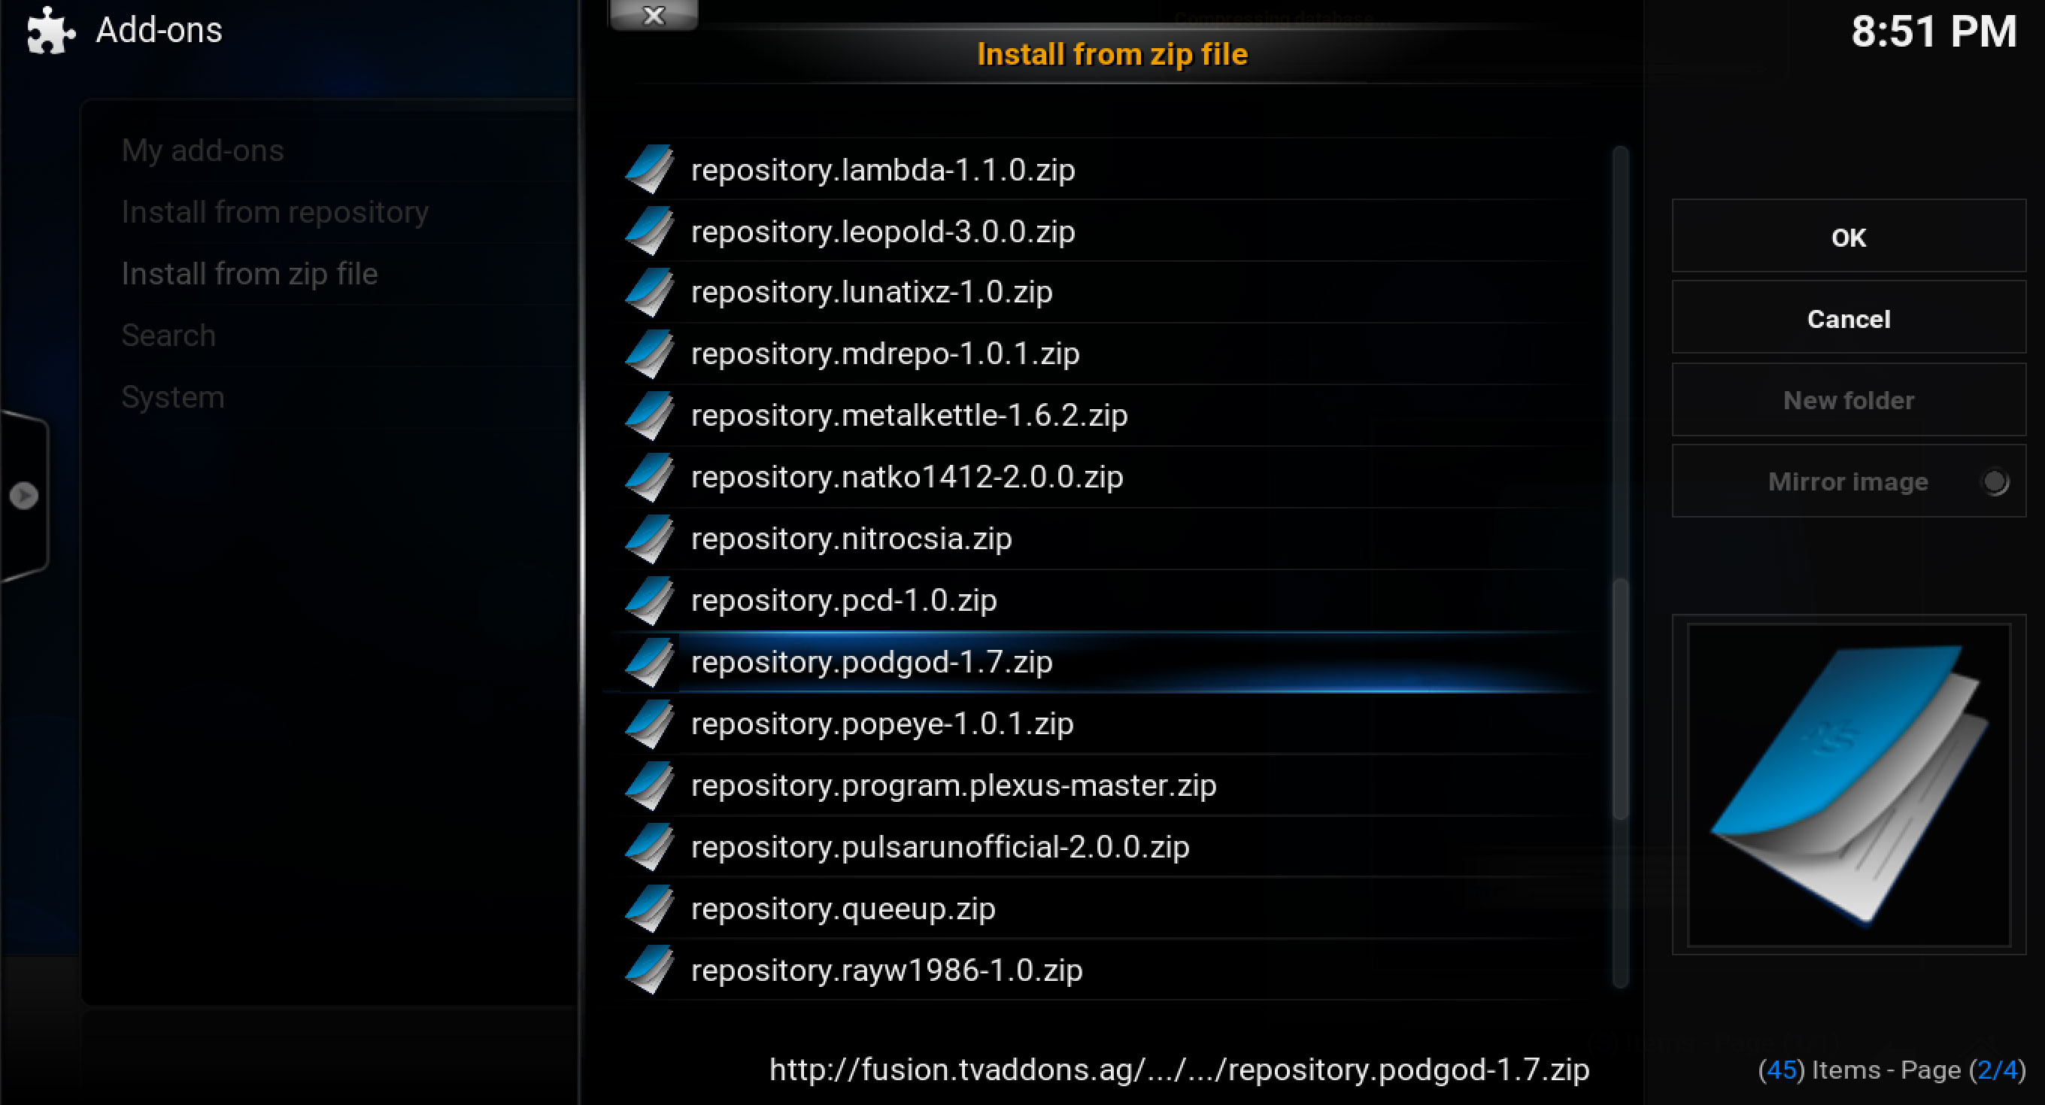Click the Cancel button
Image resolution: width=2045 pixels, height=1105 pixels.
tap(1848, 318)
